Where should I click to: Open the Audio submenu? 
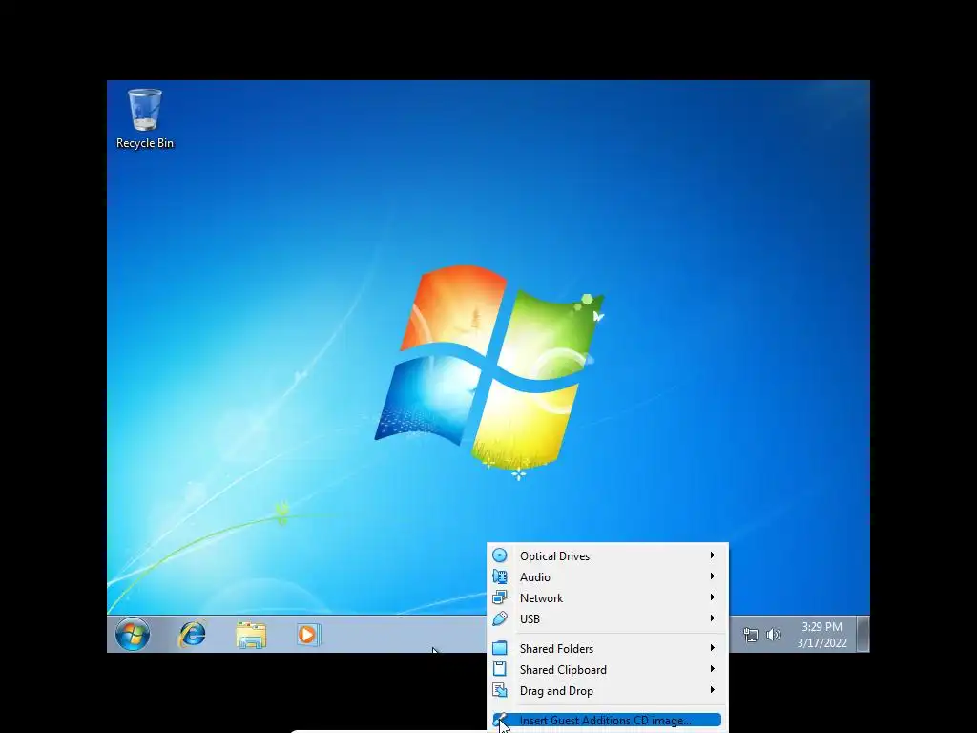point(607,576)
